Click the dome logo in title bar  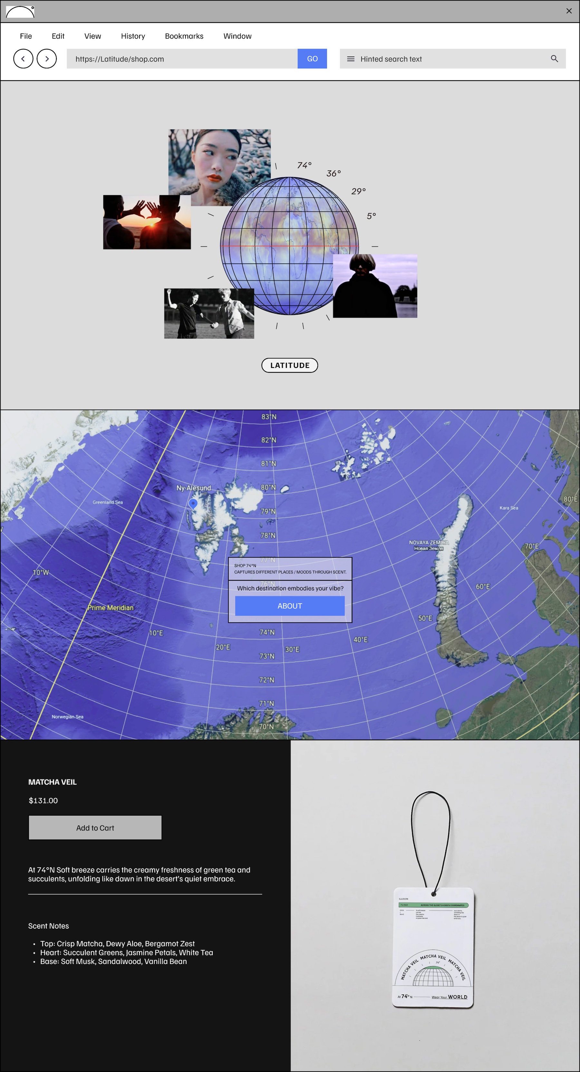point(20,12)
